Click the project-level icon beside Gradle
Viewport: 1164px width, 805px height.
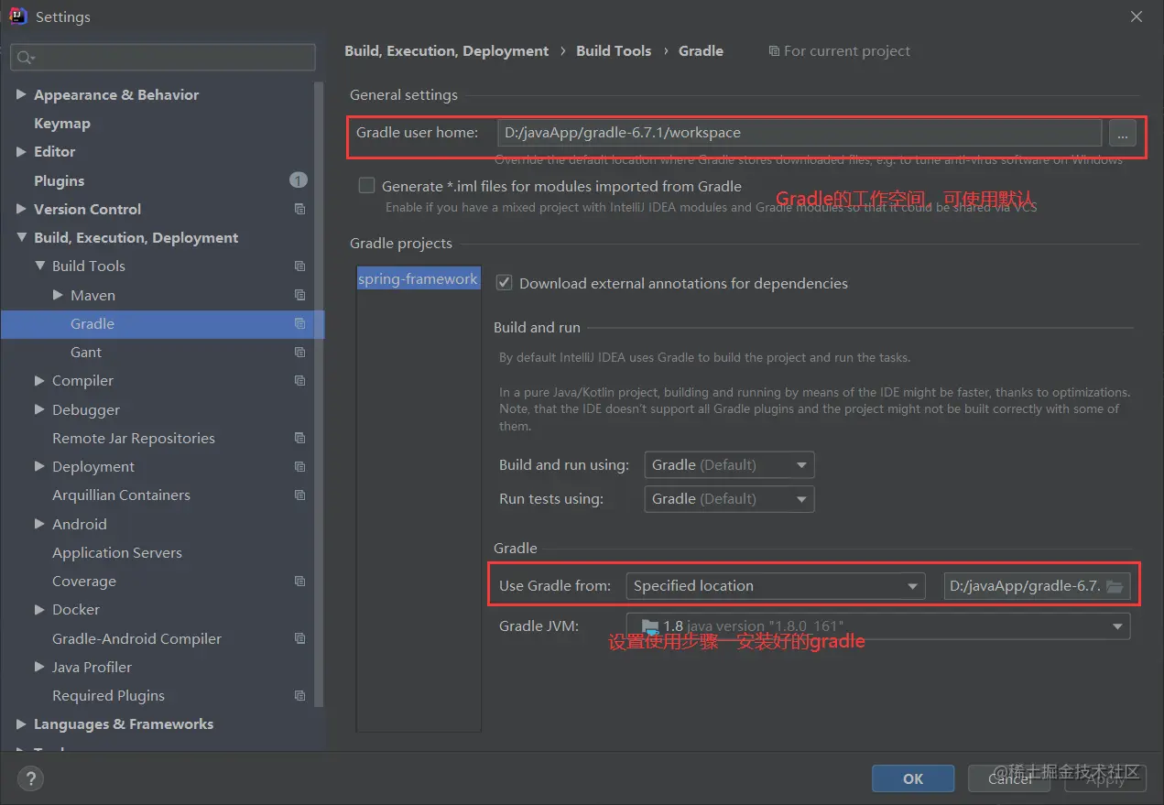299,323
